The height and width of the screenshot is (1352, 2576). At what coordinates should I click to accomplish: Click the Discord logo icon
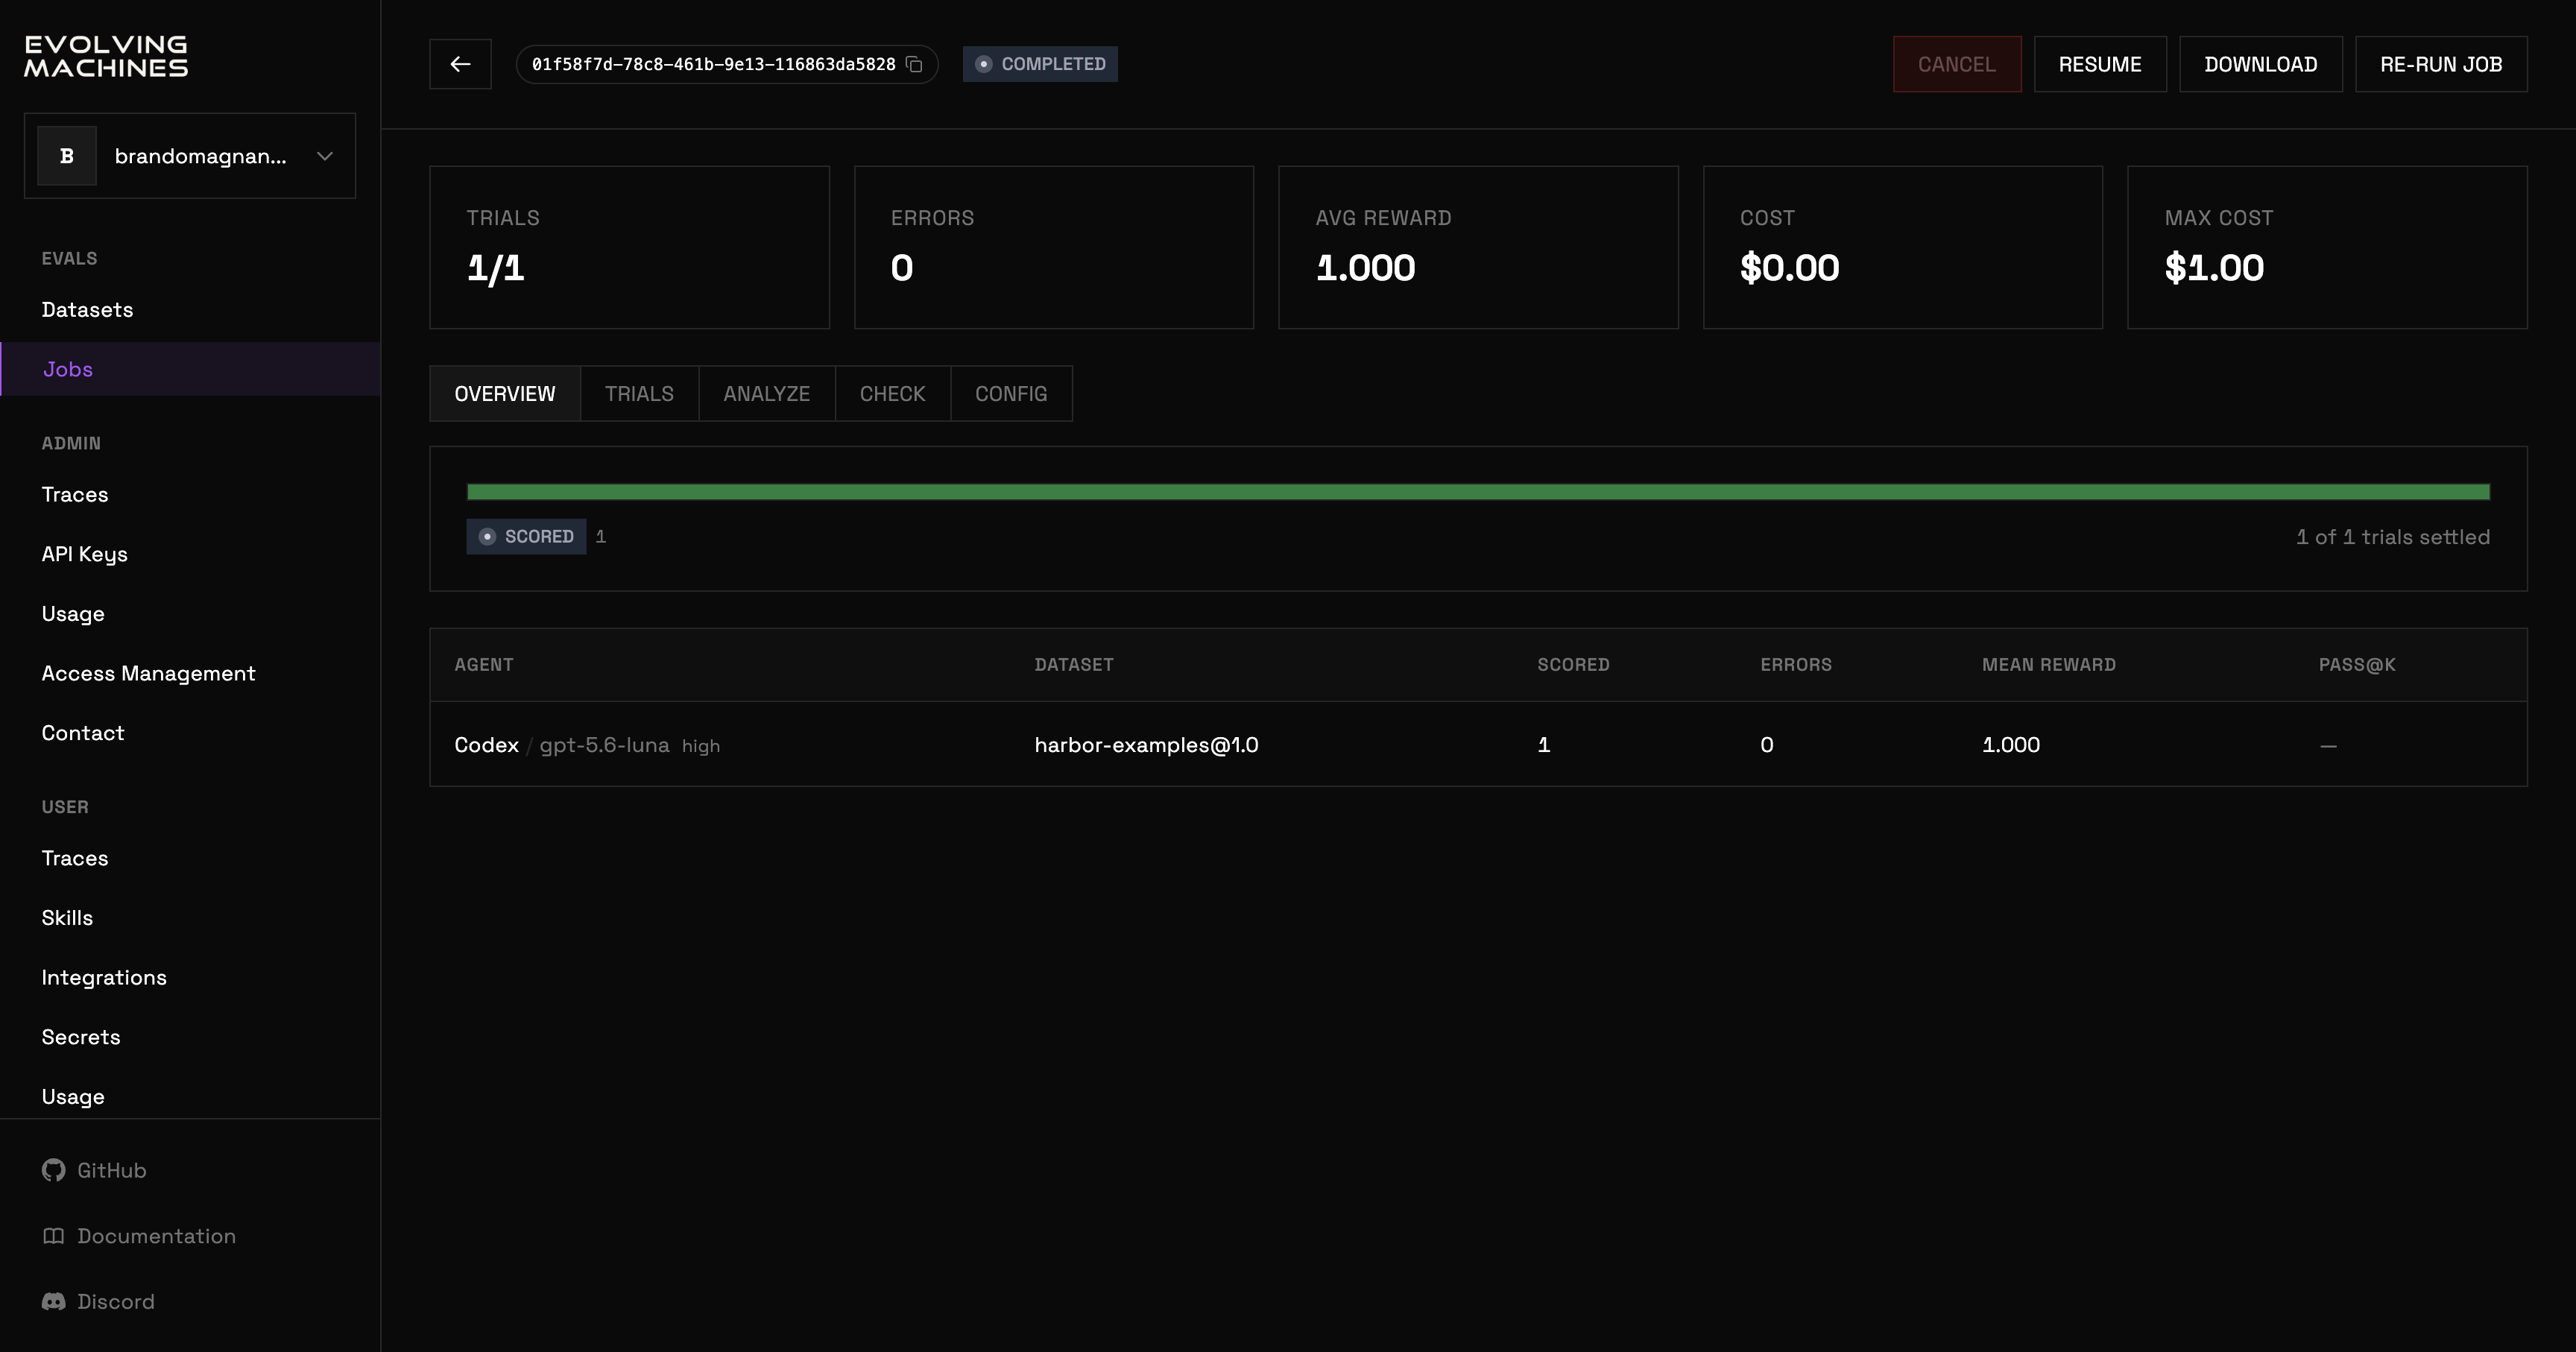tap(54, 1301)
